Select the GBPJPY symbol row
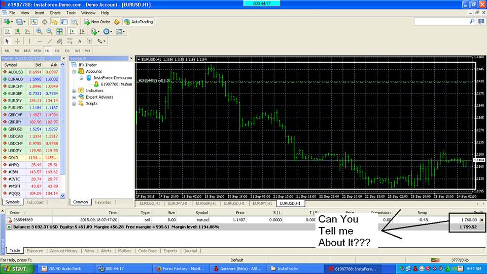The height and width of the screenshot is (274, 487). [31, 122]
